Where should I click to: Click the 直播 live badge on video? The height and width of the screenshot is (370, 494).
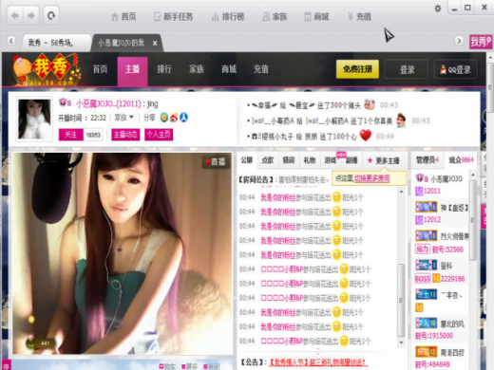pyautogui.click(x=216, y=162)
